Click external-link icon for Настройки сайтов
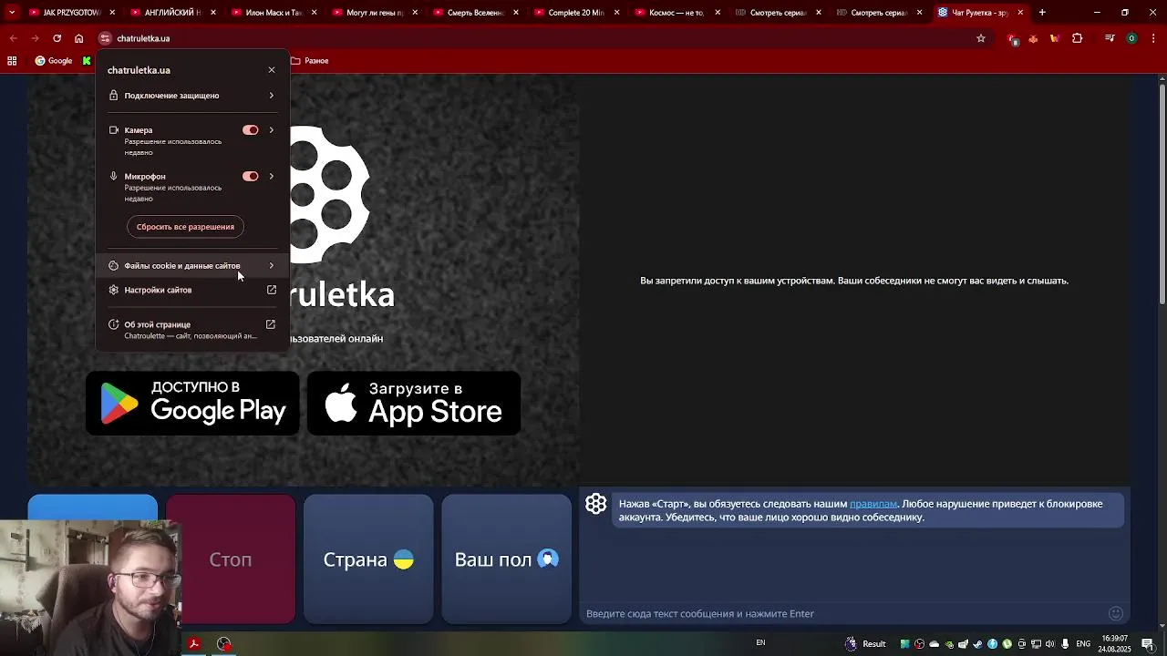Viewport: 1167px width, 656px height. 271,290
